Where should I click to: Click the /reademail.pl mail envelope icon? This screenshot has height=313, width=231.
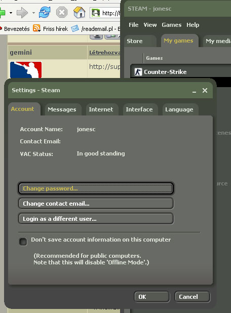pyautogui.click(x=75, y=28)
